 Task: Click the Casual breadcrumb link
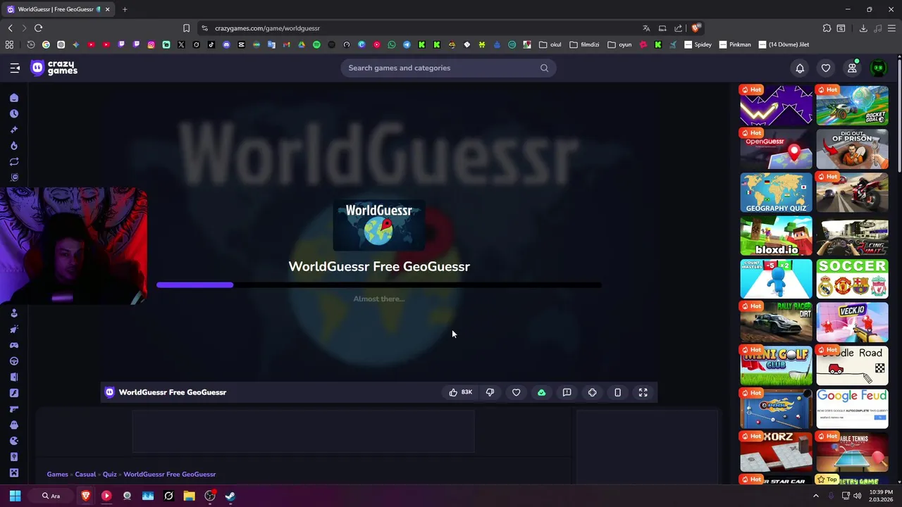pos(85,474)
